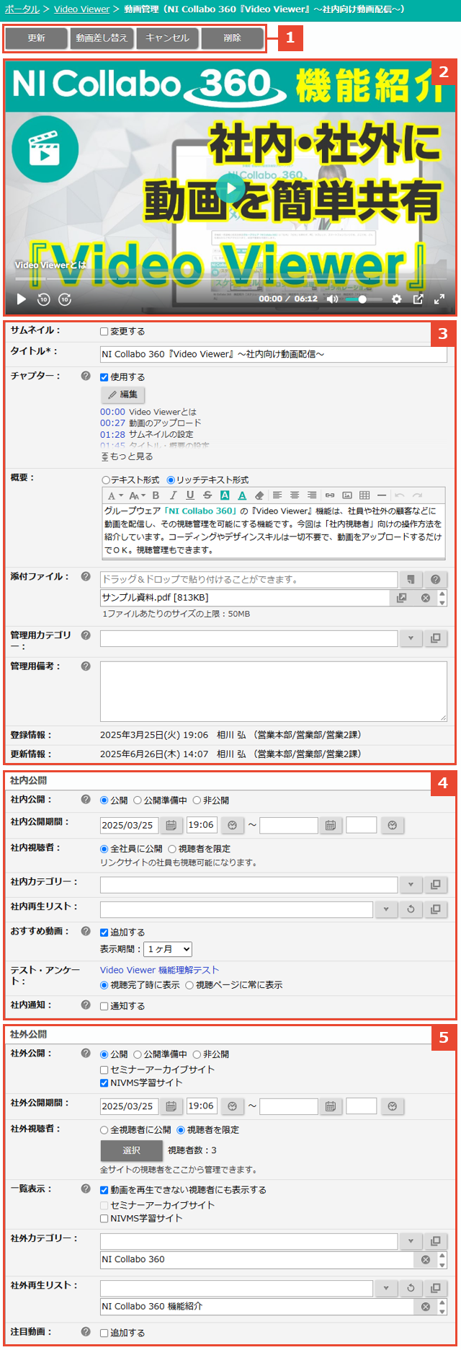Open the 表示期間 1ヶ月 dropdown

[168, 949]
